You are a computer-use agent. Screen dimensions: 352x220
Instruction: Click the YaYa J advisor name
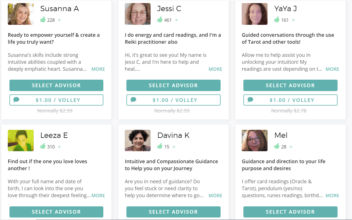click(x=286, y=9)
